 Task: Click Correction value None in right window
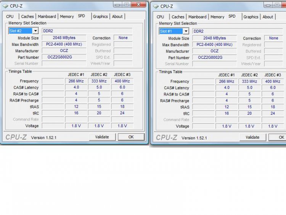273,38
